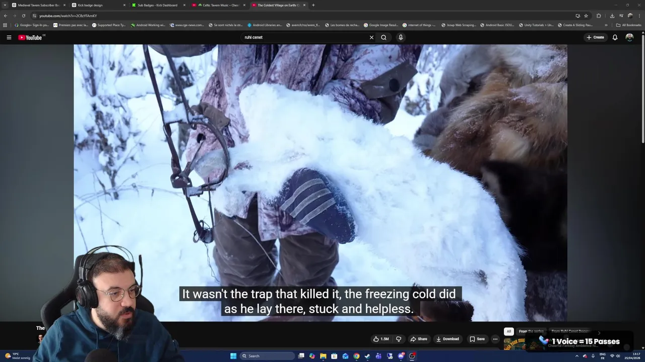This screenshot has width=645, height=362.
Task: Open the tab search dropdown arrow
Action: [x=5, y=5]
